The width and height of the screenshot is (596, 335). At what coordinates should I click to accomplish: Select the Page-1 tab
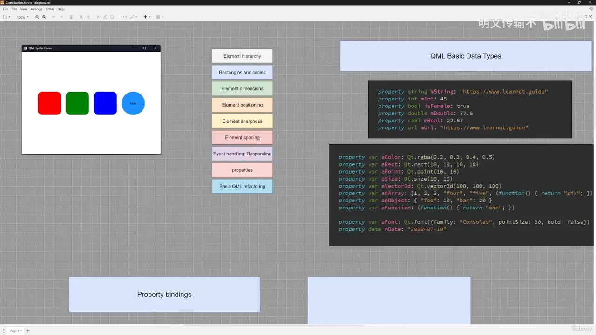click(15, 331)
